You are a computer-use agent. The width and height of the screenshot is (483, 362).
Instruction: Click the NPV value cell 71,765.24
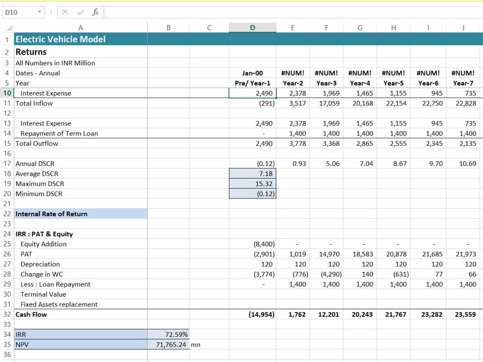[x=169, y=345]
